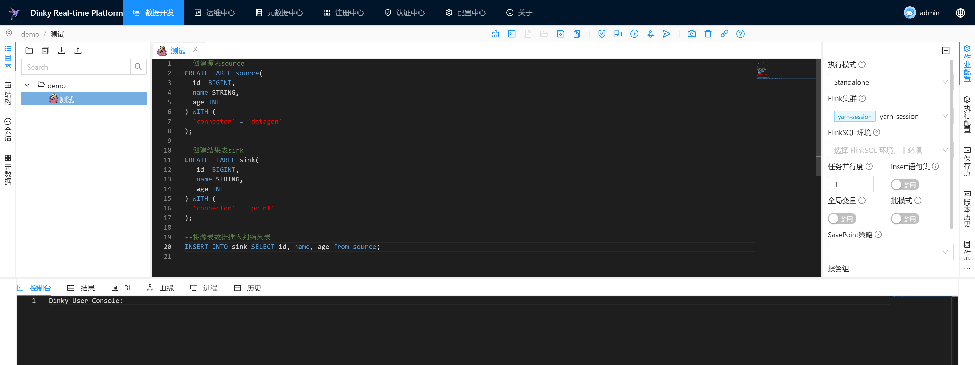Collapse the demo folder tree node
Viewport: 975px width, 365px height.
pyautogui.click(x=27, y=86)
